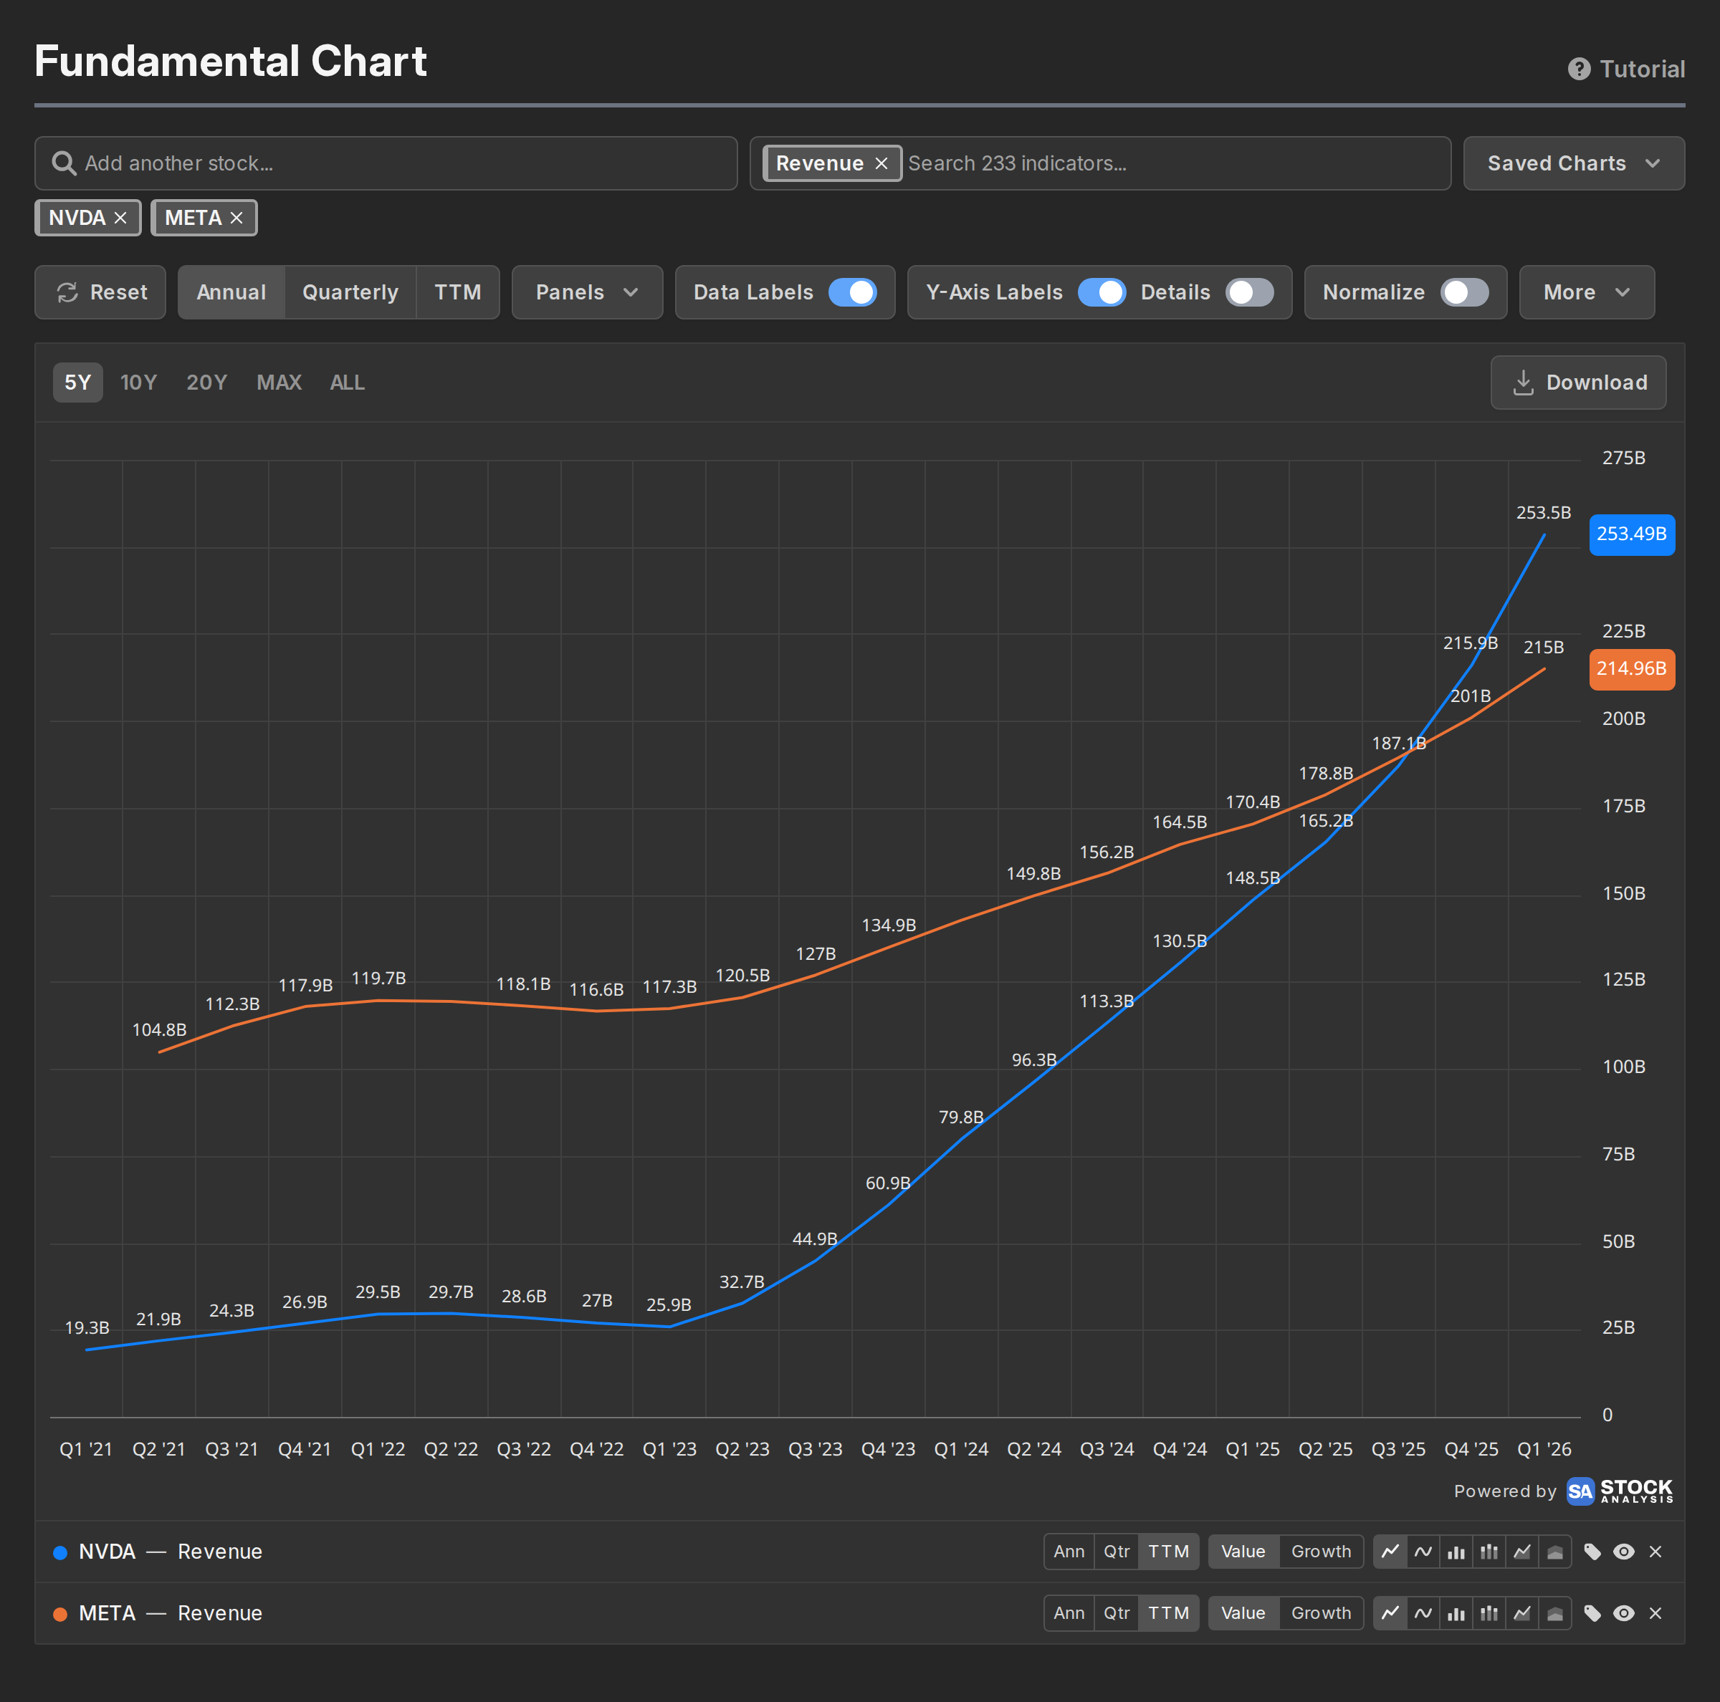Click the tag label icon in NVDA row

(1592, 1552)
